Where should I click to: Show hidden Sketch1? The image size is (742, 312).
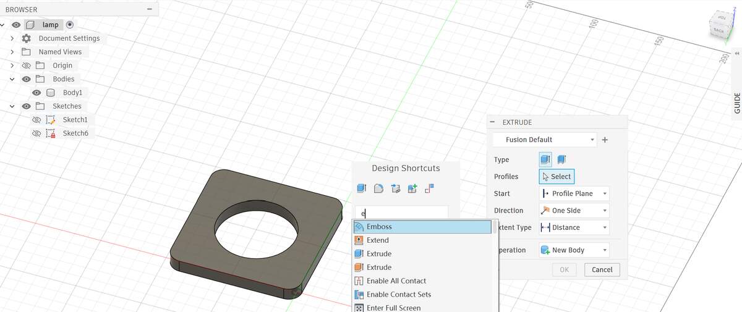coord(36,120)
